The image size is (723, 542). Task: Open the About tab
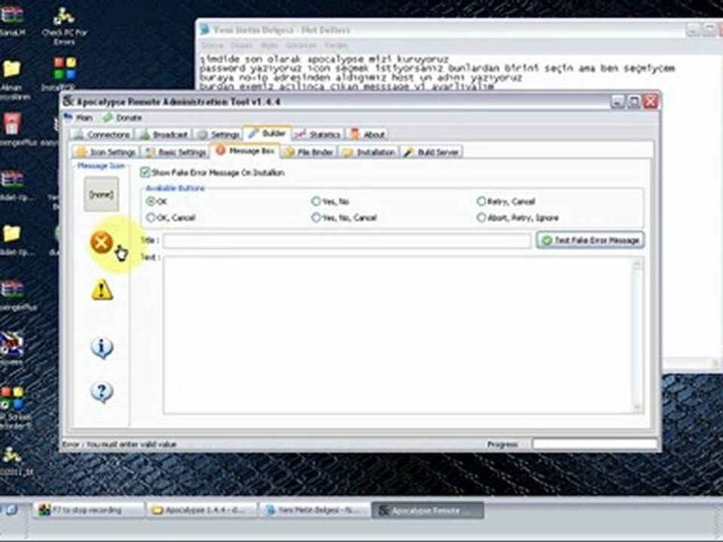[368, 135]
